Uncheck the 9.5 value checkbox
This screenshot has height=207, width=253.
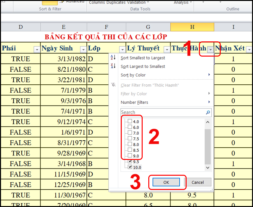tap(129, 161)
